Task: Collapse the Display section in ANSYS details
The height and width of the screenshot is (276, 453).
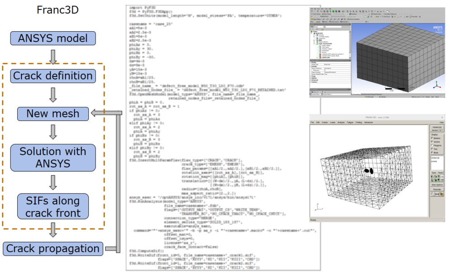Action: (311, 63)
